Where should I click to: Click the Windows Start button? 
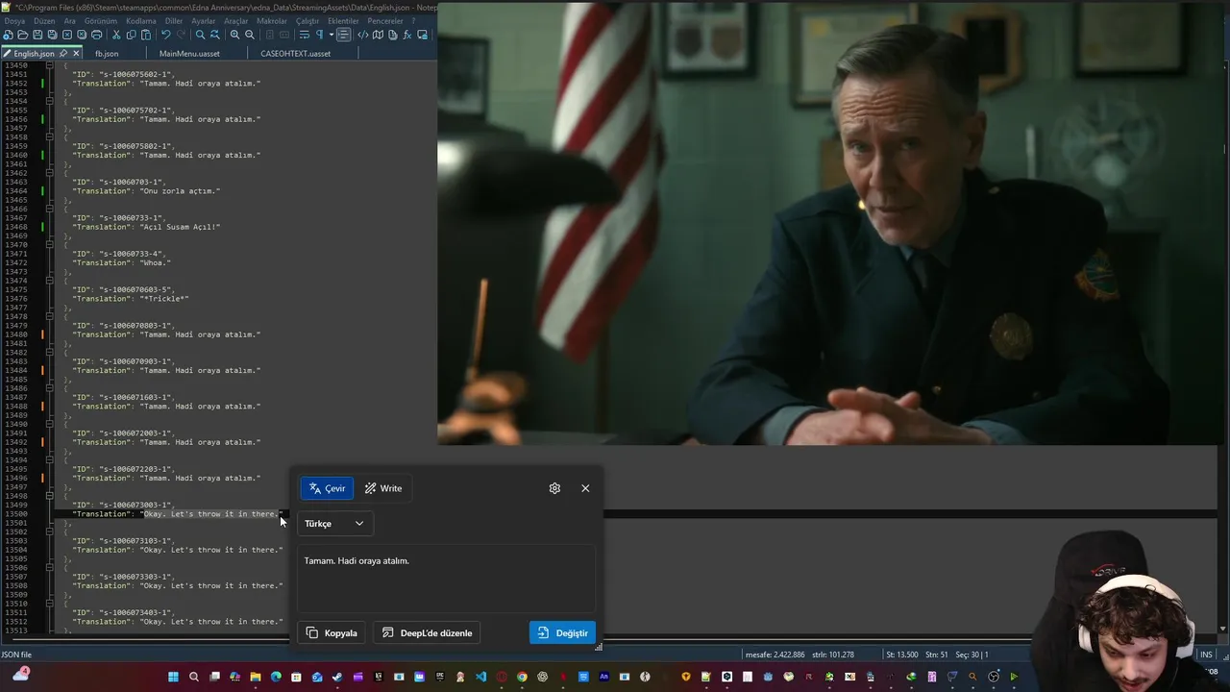point(173,677)
